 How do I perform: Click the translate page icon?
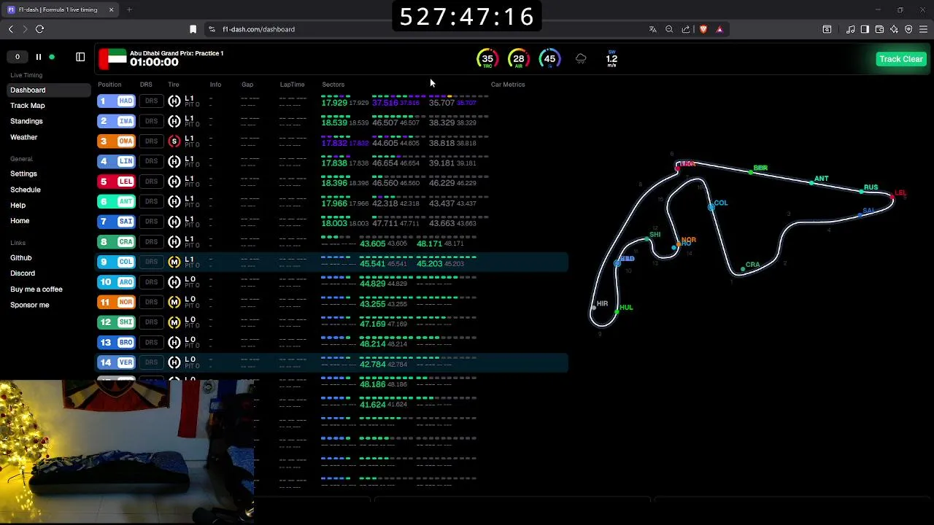tap(652, 29)
